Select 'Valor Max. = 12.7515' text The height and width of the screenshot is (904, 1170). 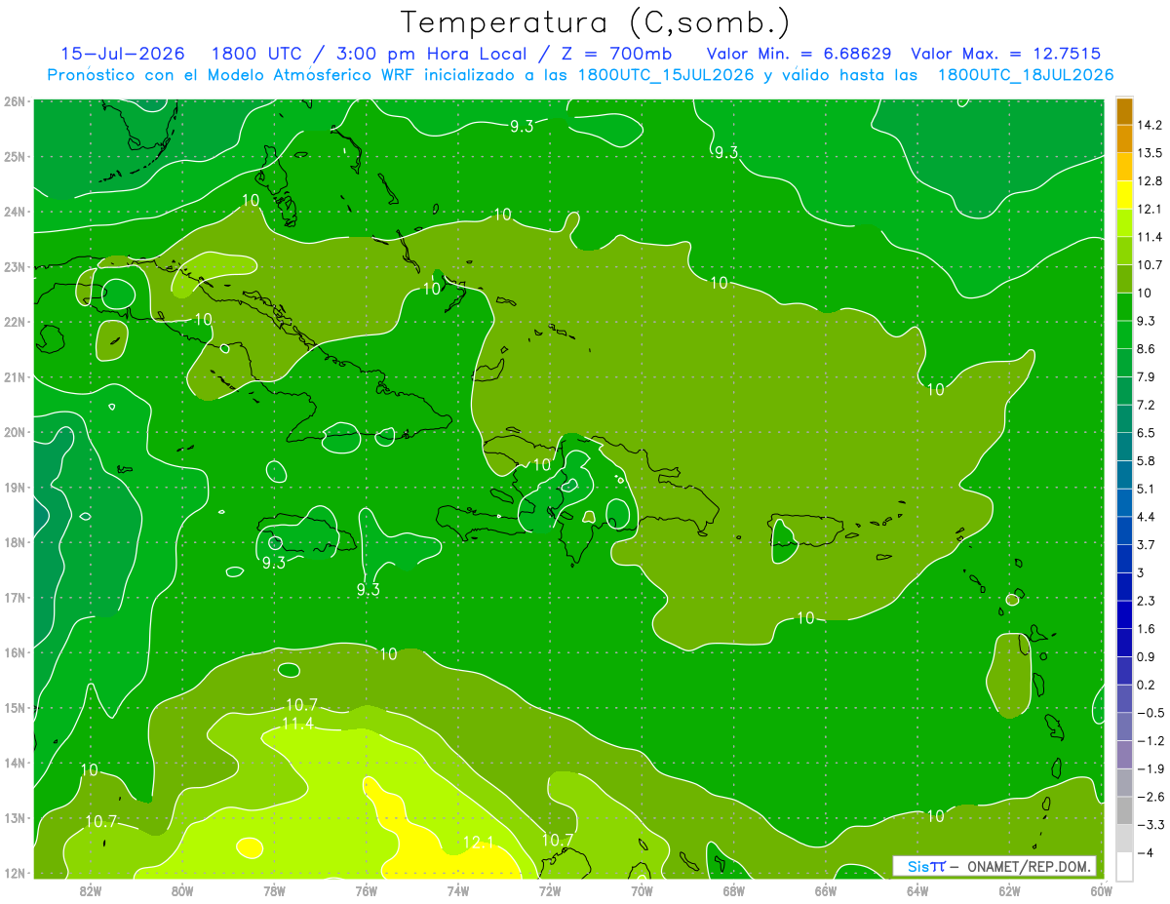point(1006,54)
